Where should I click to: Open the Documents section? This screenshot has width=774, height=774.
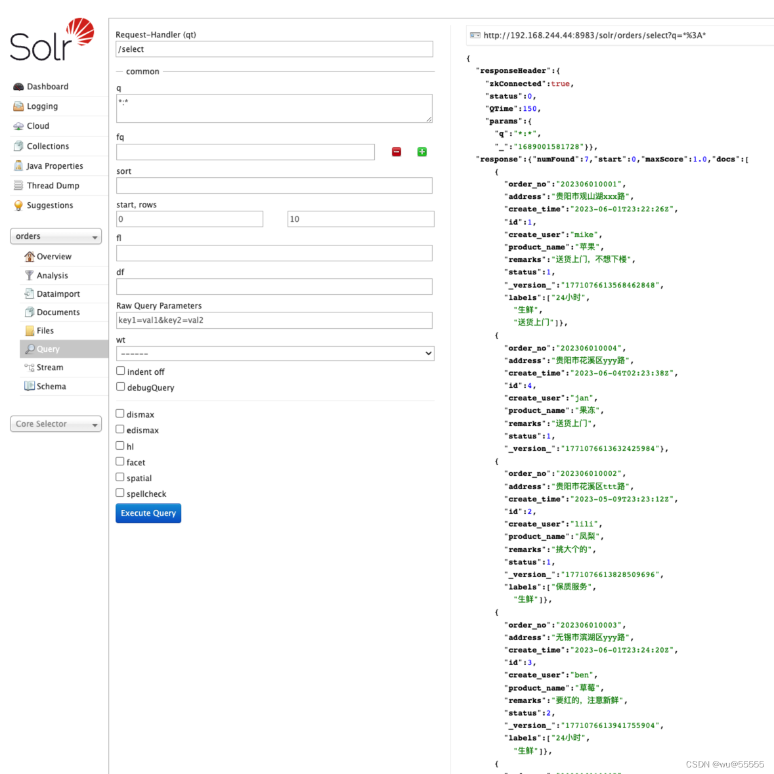(58, 312)
